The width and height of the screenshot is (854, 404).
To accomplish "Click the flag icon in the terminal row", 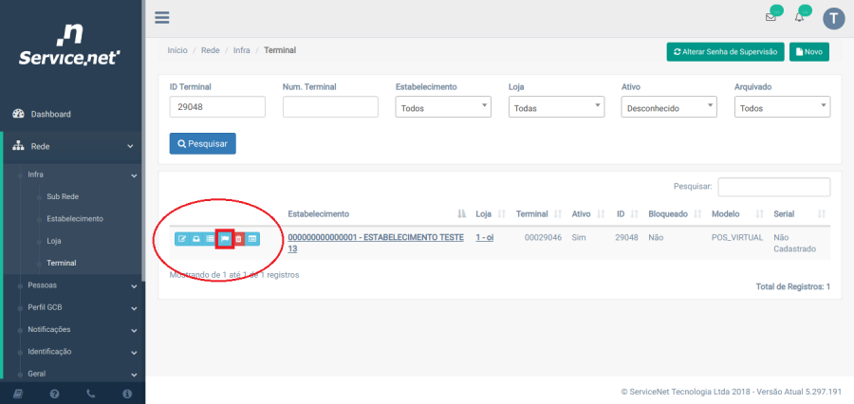I will click(225, 239).
